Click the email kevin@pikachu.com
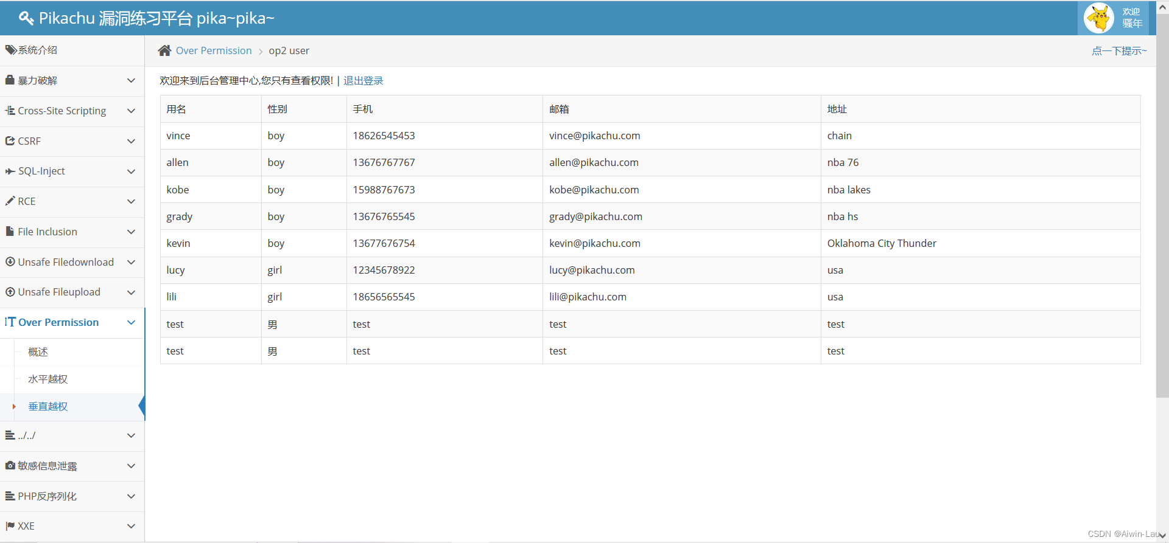The height and width of the screenshot is (543, 1169). pyautogui.click(x=594, y=243)
